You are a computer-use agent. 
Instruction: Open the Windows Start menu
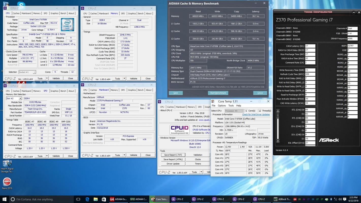5,199
